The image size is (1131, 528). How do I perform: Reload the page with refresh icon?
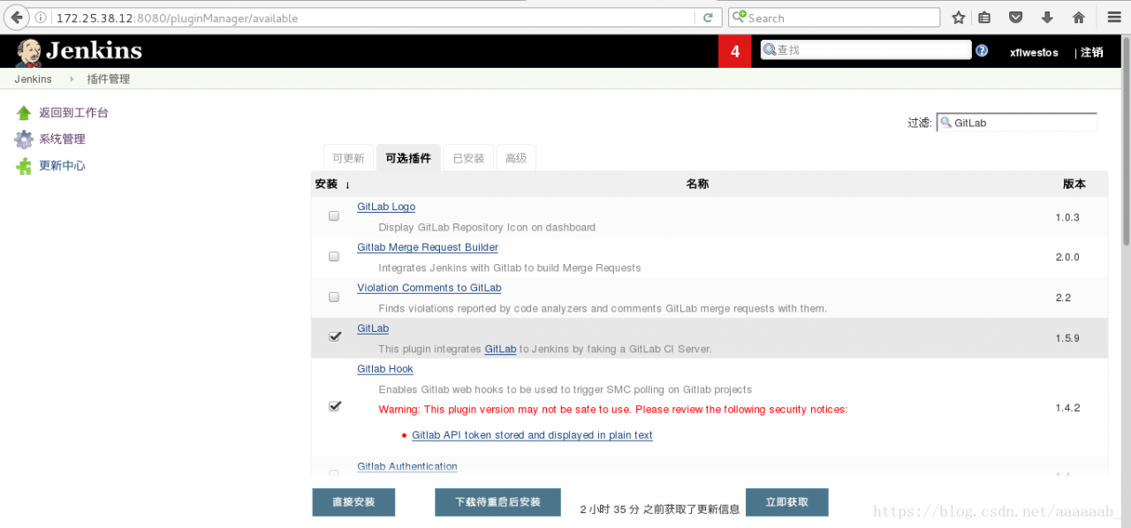pos(708,18)
